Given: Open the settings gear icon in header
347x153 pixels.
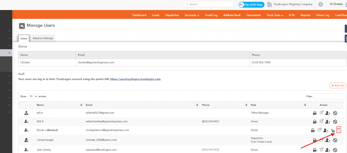Looking at the screenshot, I should [321, 4].
